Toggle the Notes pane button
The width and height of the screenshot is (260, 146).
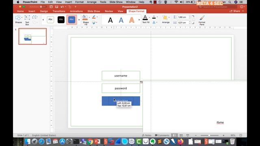147,135
